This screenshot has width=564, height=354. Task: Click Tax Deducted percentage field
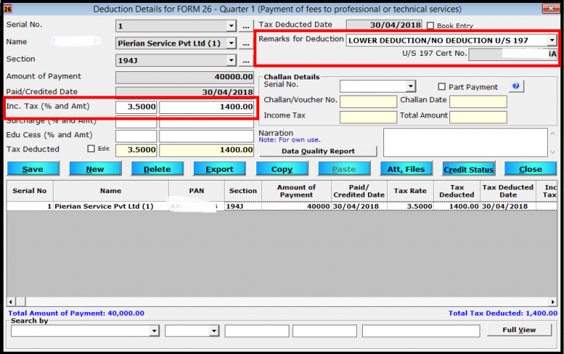coord(136,150)
